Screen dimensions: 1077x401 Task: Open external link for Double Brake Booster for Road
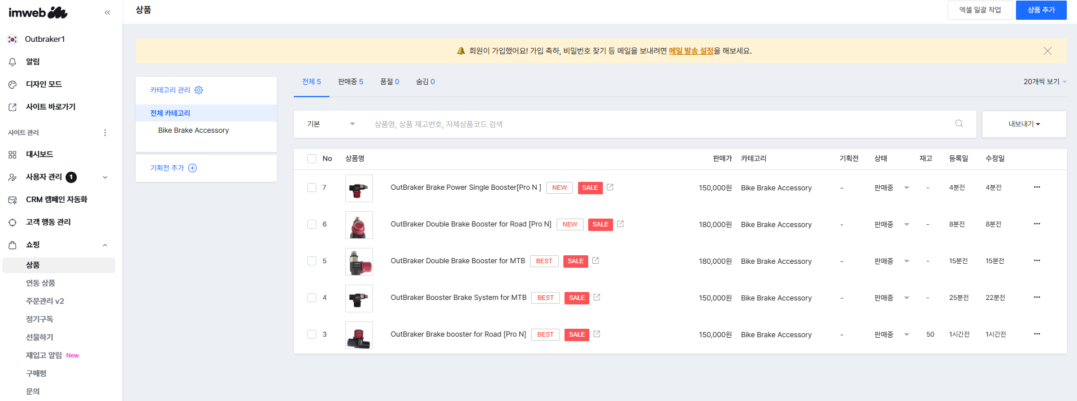coord(620,224)
